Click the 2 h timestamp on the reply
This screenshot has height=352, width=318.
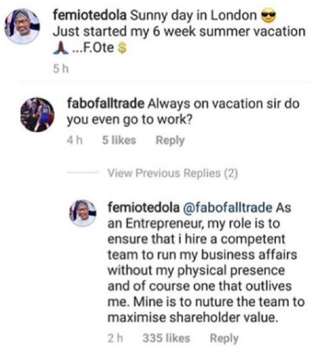[x=114, y=339]
